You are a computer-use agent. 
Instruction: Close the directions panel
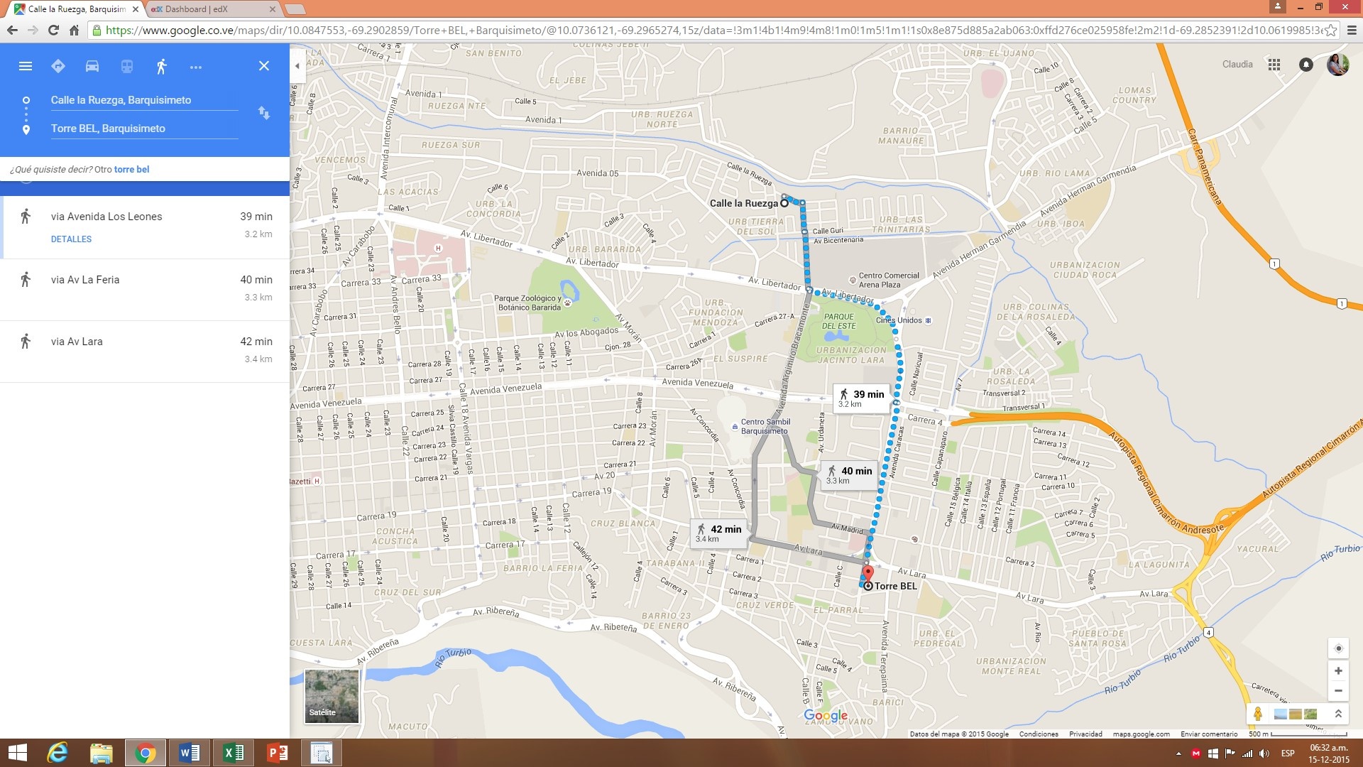coord(263,66)
